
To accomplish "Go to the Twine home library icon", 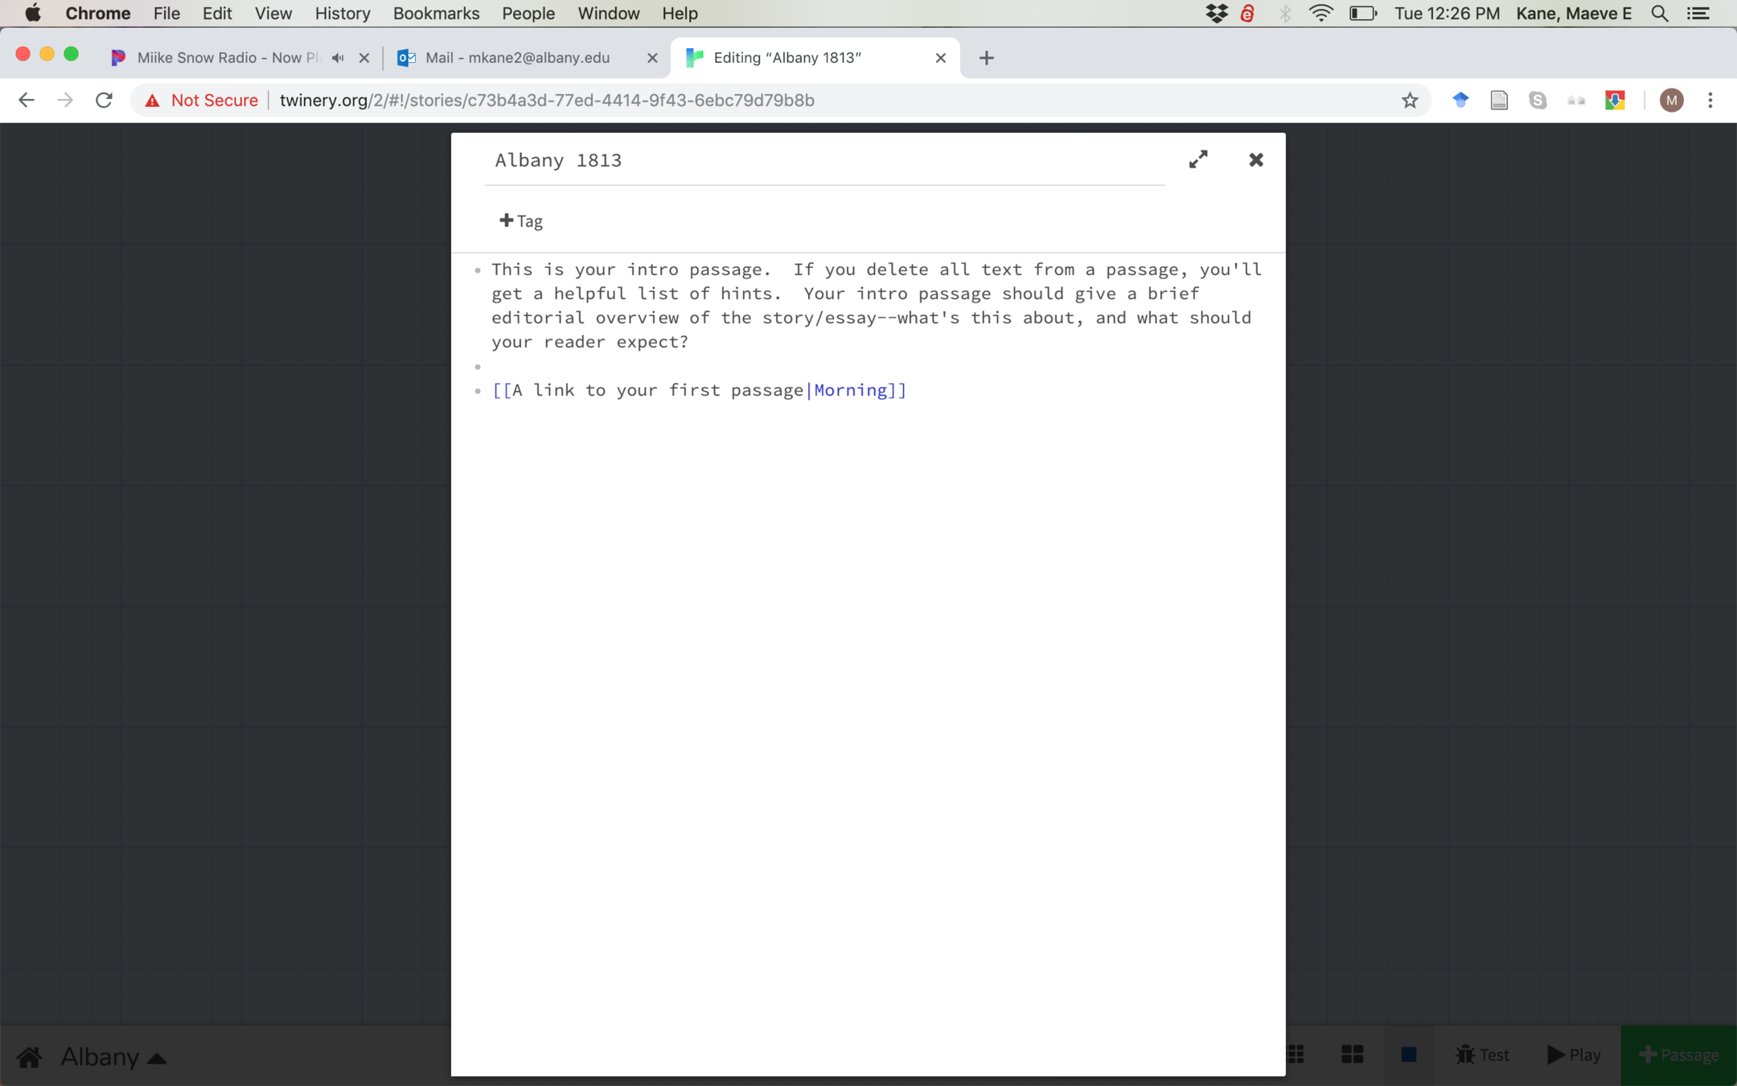I will tap(30, 1056).
